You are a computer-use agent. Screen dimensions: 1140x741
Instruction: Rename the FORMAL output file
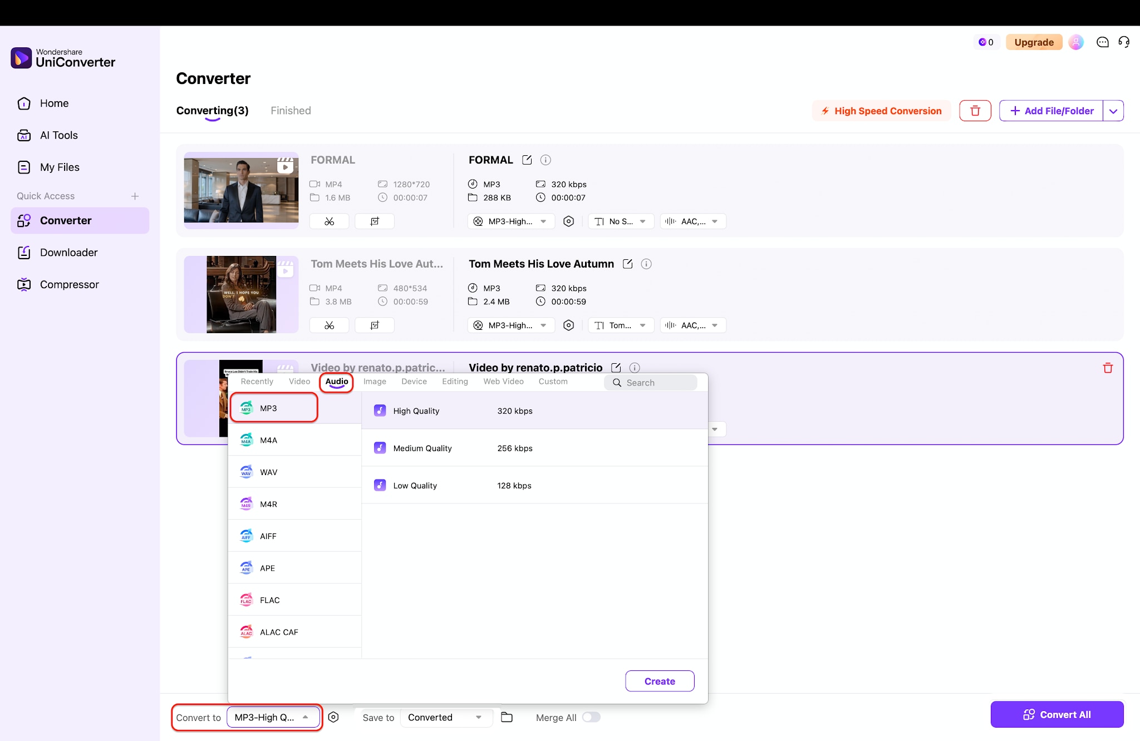coord(527,160)
